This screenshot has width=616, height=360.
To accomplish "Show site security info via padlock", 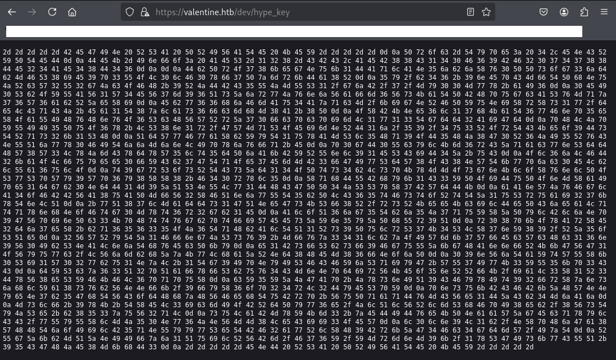I will [144, 12].
